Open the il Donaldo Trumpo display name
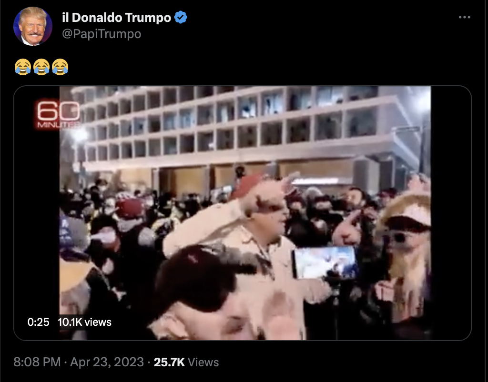Screen dimensions: 488x382 116,18
